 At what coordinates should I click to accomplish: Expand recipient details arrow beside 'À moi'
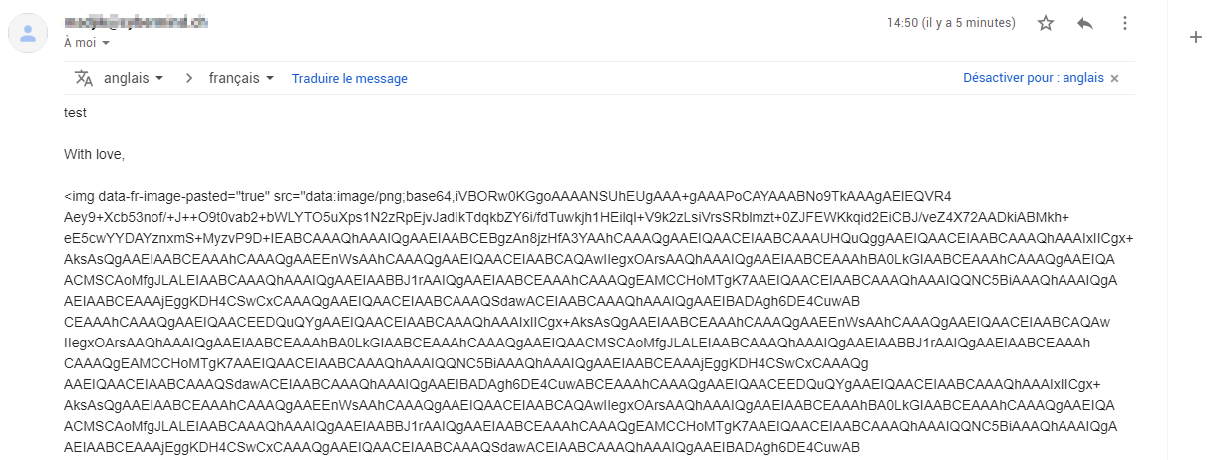(106, 43)
